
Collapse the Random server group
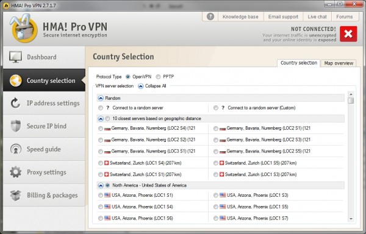click(101, 98)
